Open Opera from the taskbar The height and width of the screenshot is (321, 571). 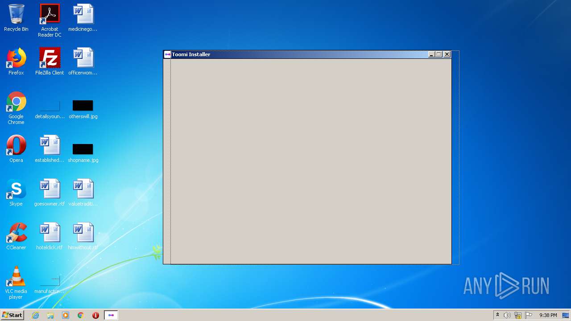coord(95,315)
